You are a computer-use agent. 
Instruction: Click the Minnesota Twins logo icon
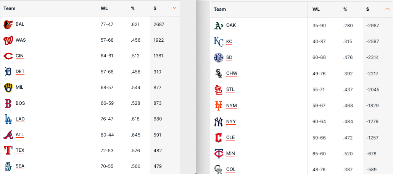point(218,154)
